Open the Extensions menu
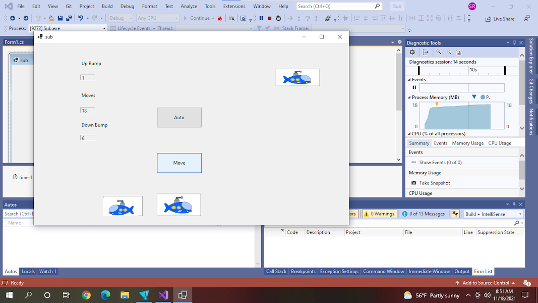Image resolution: width=538 pixels, height=303 pixels. tap(234, 6)
